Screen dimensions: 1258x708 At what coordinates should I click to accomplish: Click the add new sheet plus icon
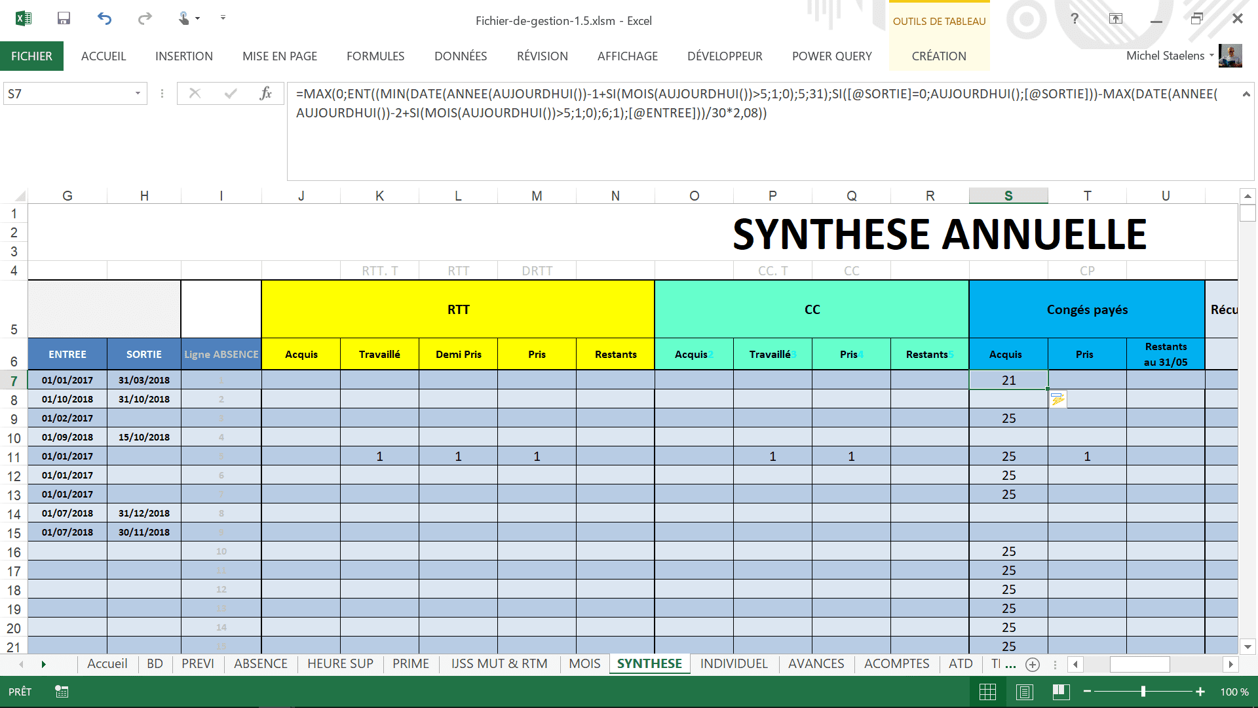1033,665
